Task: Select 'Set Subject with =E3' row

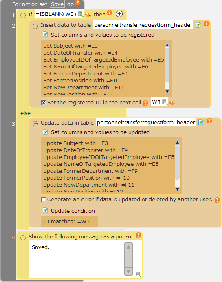Action: pyautogui.click(x=70, y=46)
